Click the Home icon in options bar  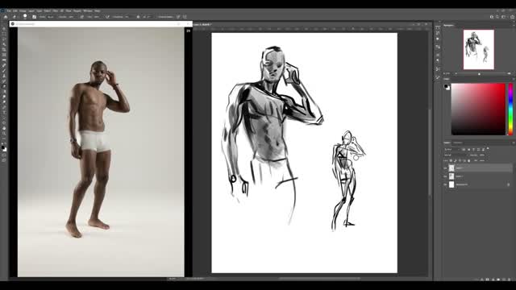click(x=6, y=17)
